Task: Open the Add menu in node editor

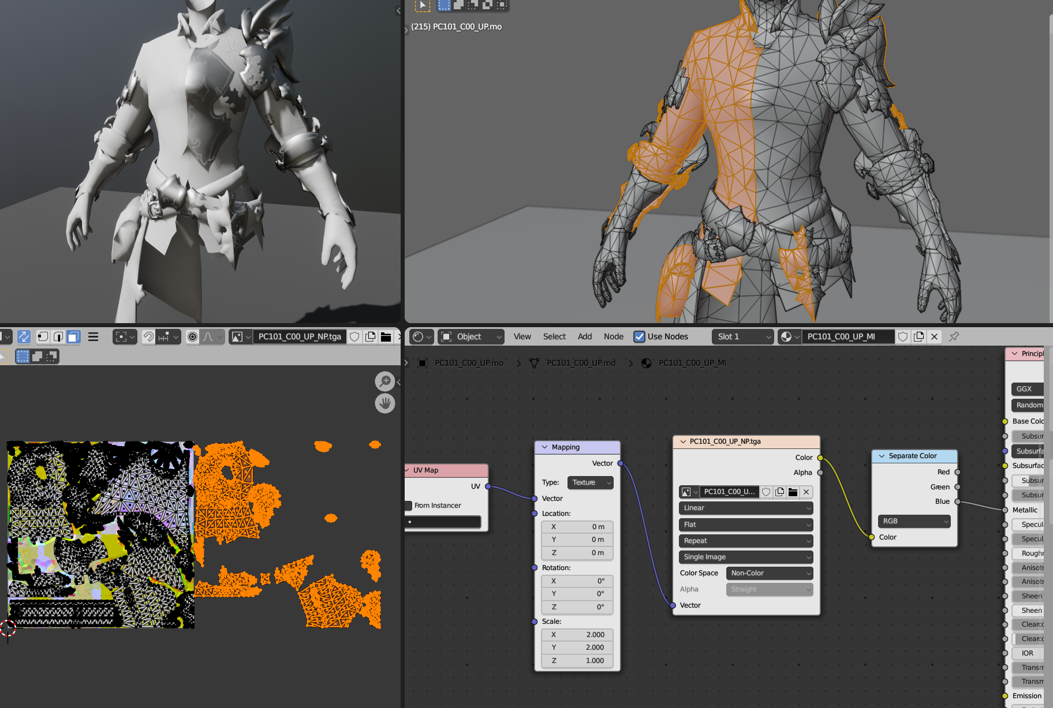Action: tap(584, 336)
